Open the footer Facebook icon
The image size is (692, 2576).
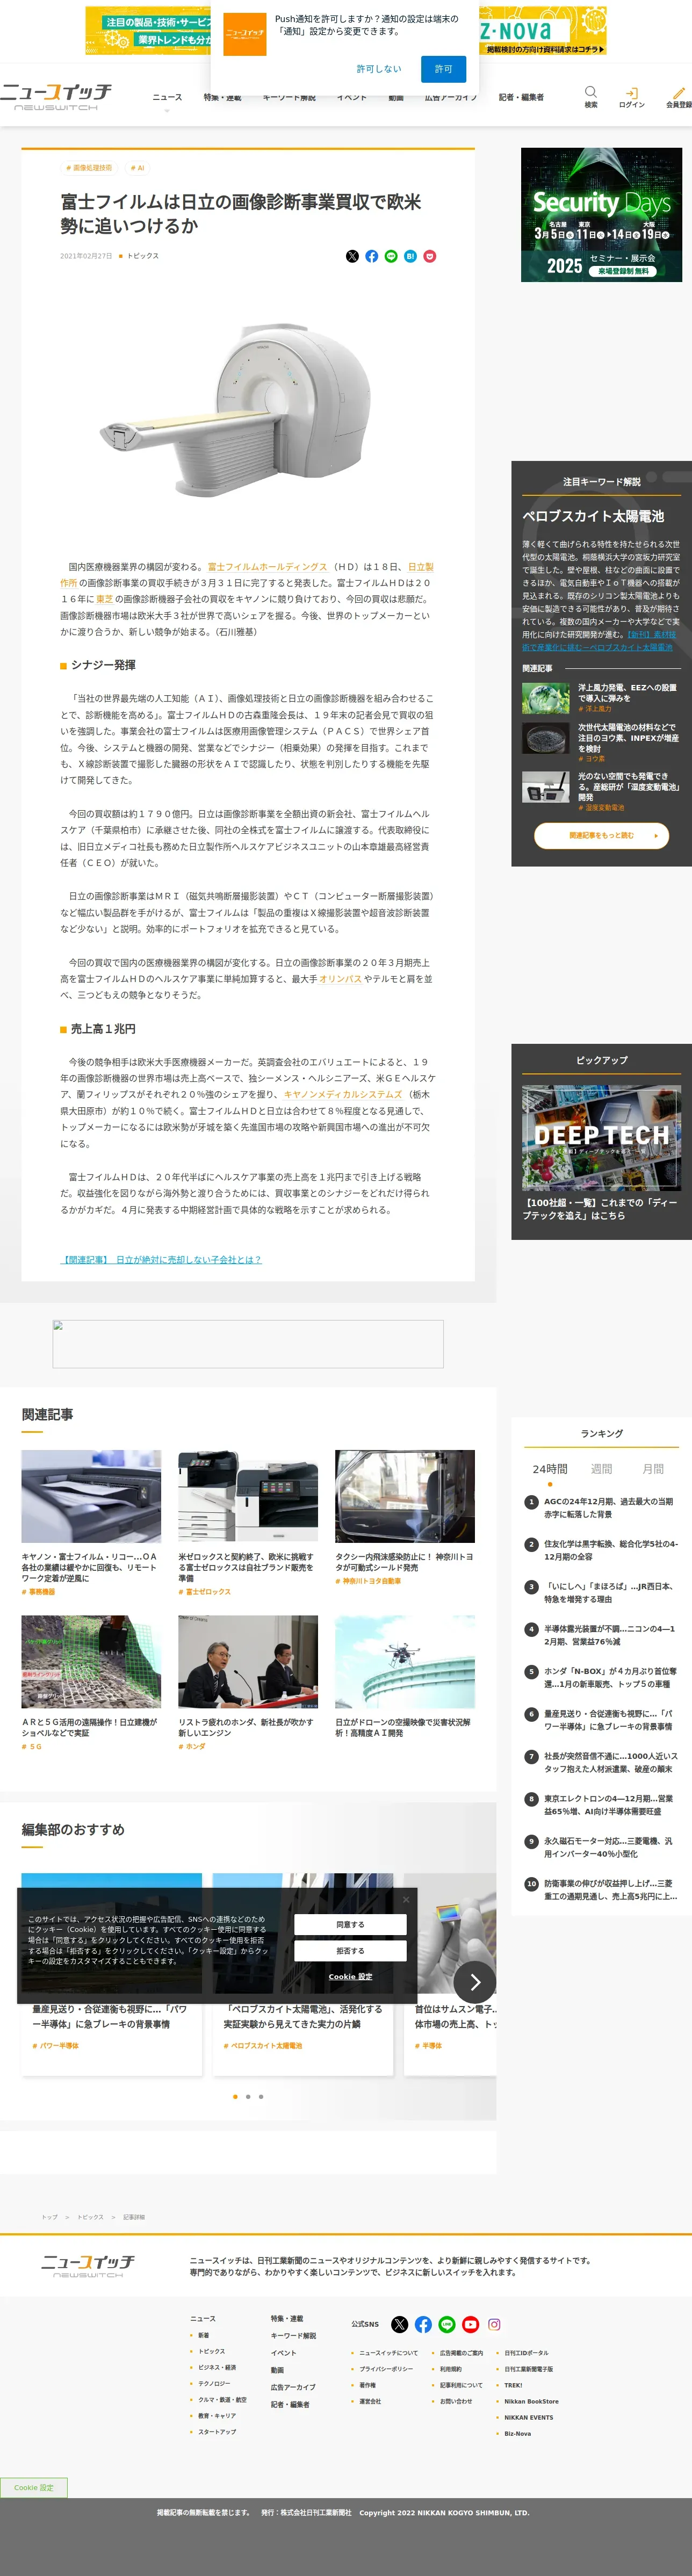423,2324
